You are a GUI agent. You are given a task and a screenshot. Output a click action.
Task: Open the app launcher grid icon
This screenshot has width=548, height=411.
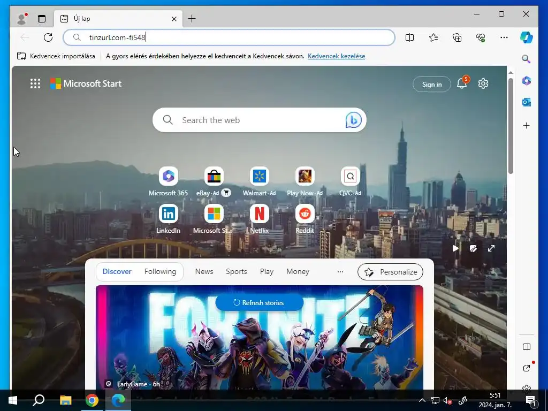coord(35,83)
